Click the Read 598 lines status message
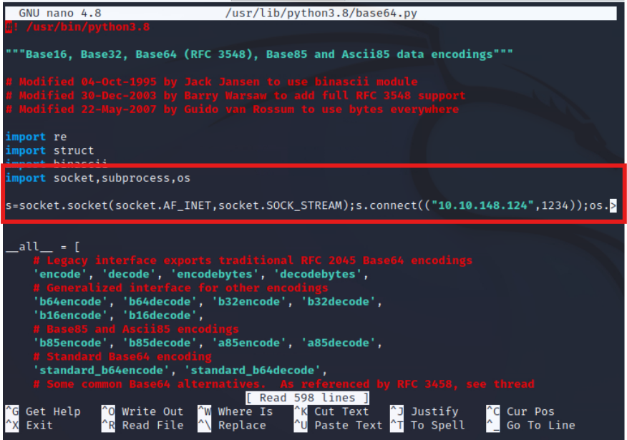 tap(306, 398)
